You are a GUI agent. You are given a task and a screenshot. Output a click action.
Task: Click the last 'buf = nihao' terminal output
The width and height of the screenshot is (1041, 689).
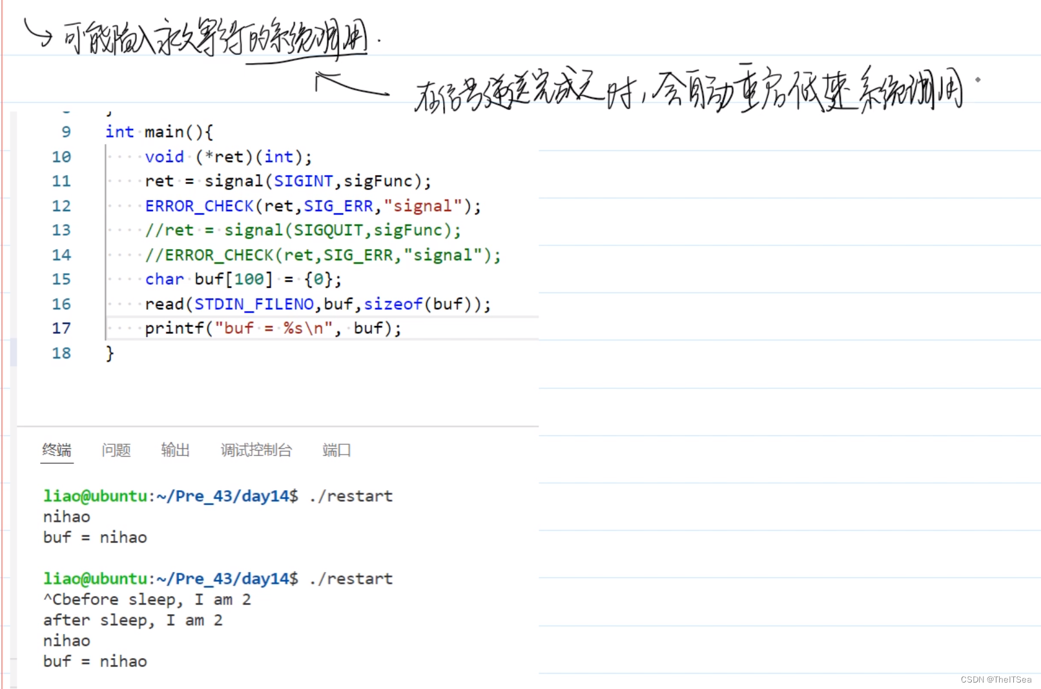coord(95,661)
